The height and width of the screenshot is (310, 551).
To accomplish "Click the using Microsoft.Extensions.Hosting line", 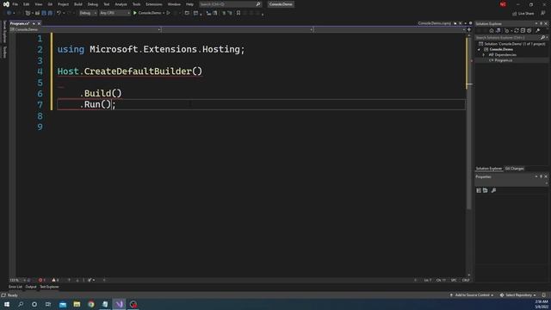I will coord(151,50).
